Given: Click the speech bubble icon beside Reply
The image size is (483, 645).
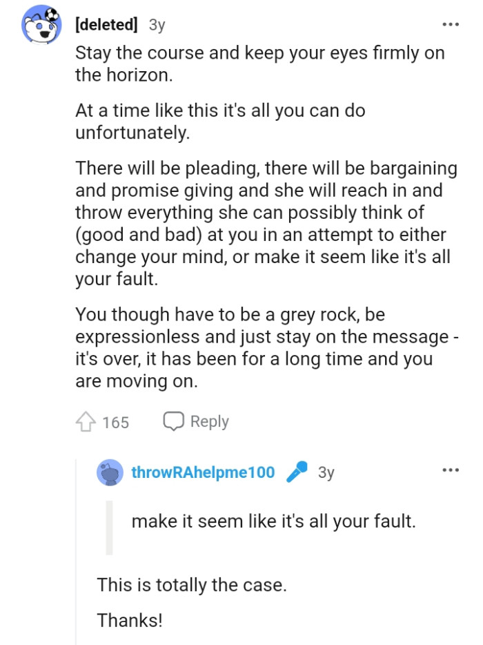Looking at the screenshot, I should click(x=175, y=421).
